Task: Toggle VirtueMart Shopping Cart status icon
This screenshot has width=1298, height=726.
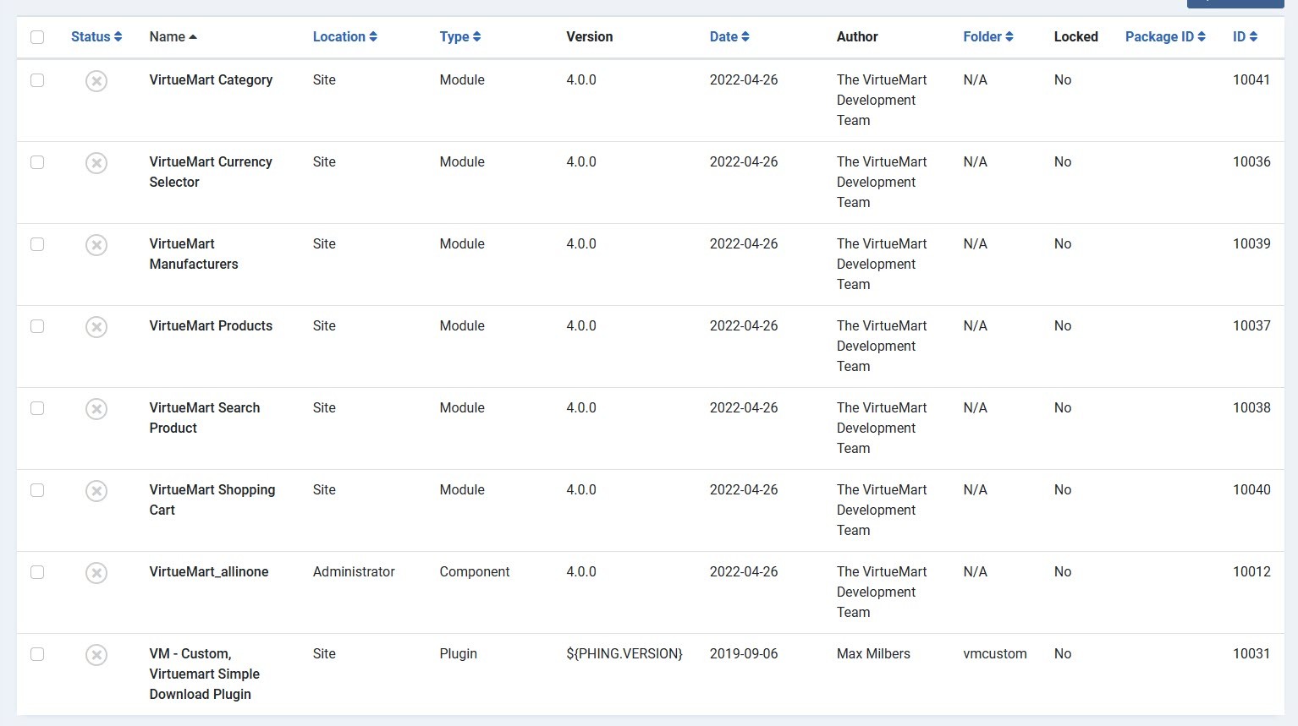Action: click(96, 491)
